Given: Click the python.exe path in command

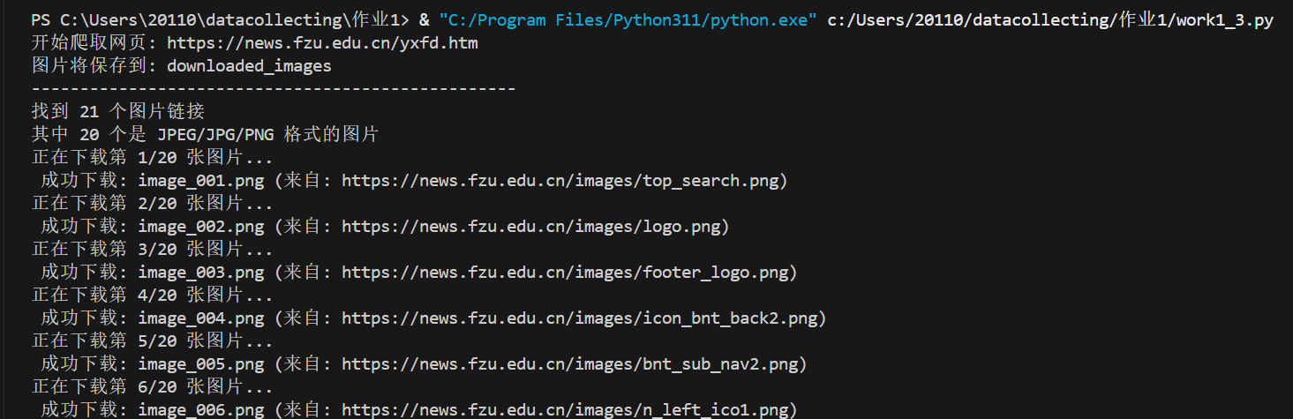Looking at the screenshot, I should pyautogui.click(x=628, y=20).
